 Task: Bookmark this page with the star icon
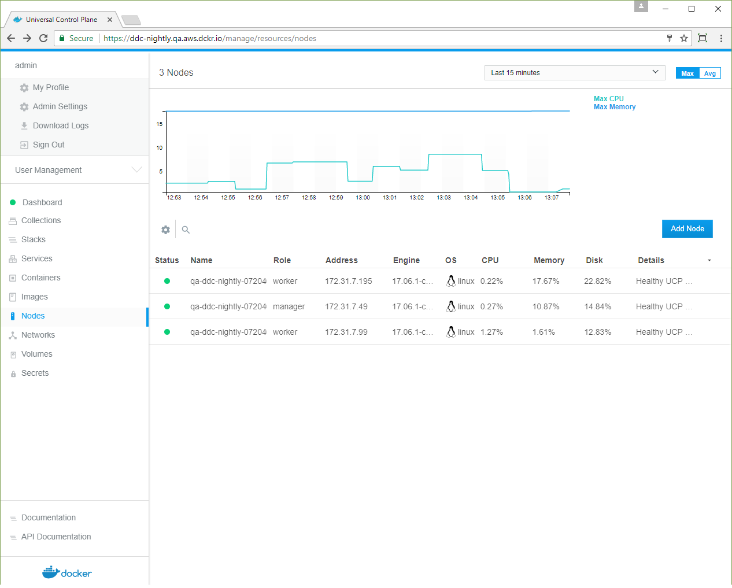pyautogui.click(x=684, y=38)
